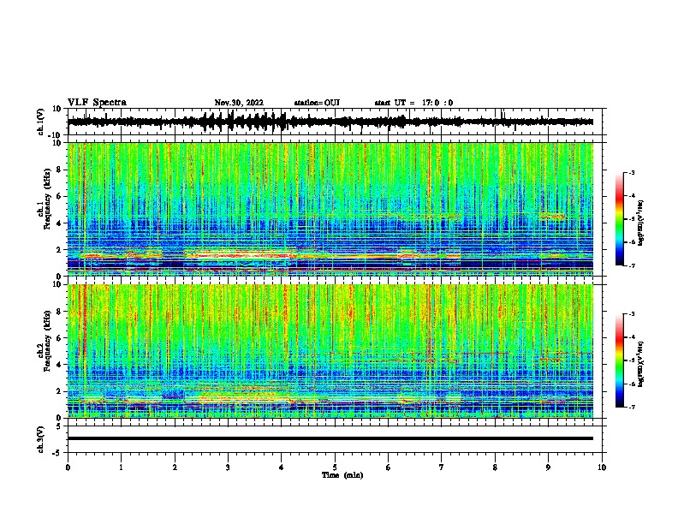This screenshot has height=524, width=678.
Task: Click the "ch.1 Frequency (kHz)" axis label
Action: pos(45,199)
